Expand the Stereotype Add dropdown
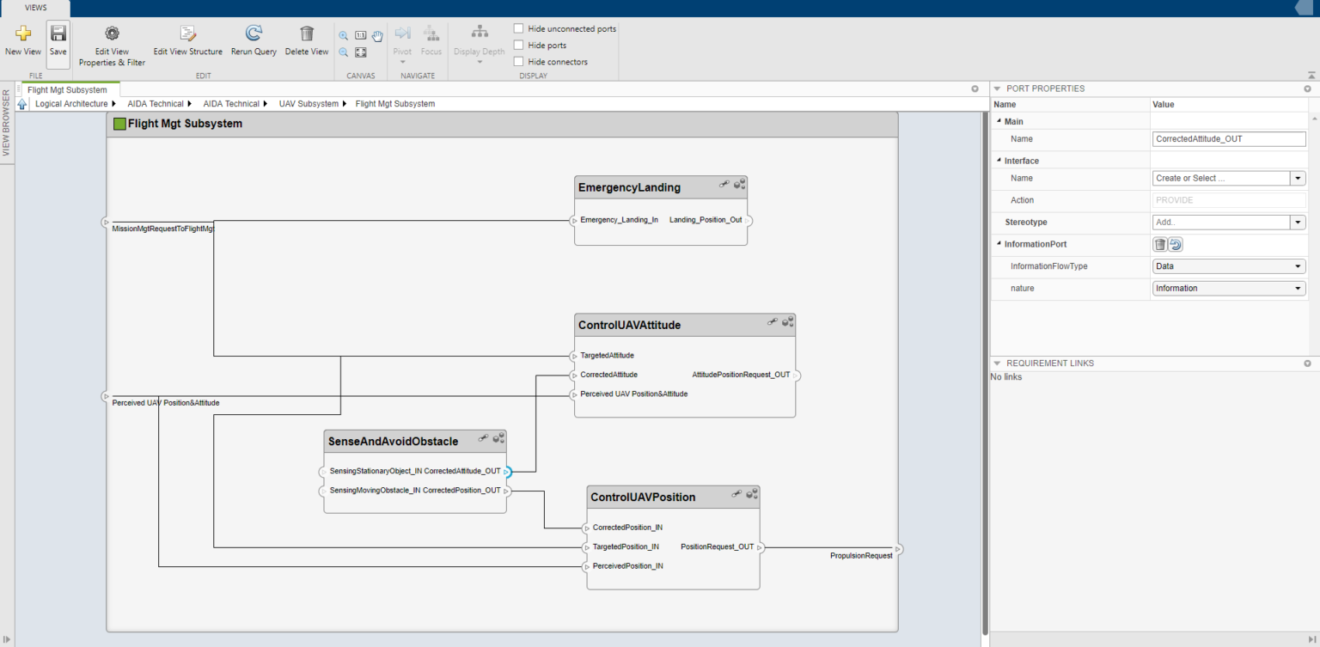This screenshot has width=1320, height=647. pos(1298,222)
